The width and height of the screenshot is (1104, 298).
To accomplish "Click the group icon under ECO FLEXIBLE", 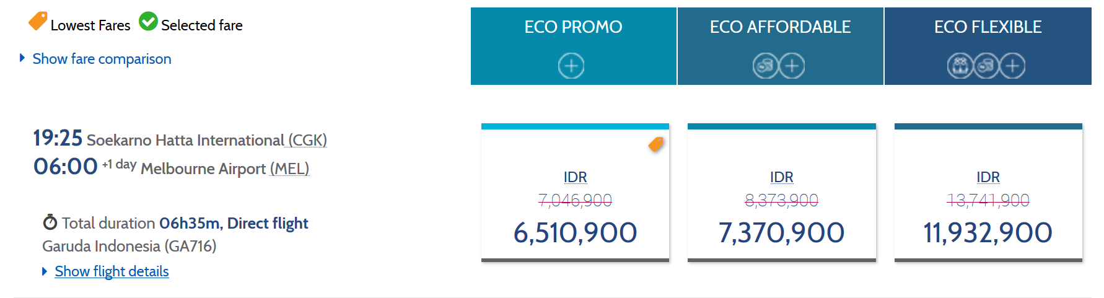I will point(960,66).
